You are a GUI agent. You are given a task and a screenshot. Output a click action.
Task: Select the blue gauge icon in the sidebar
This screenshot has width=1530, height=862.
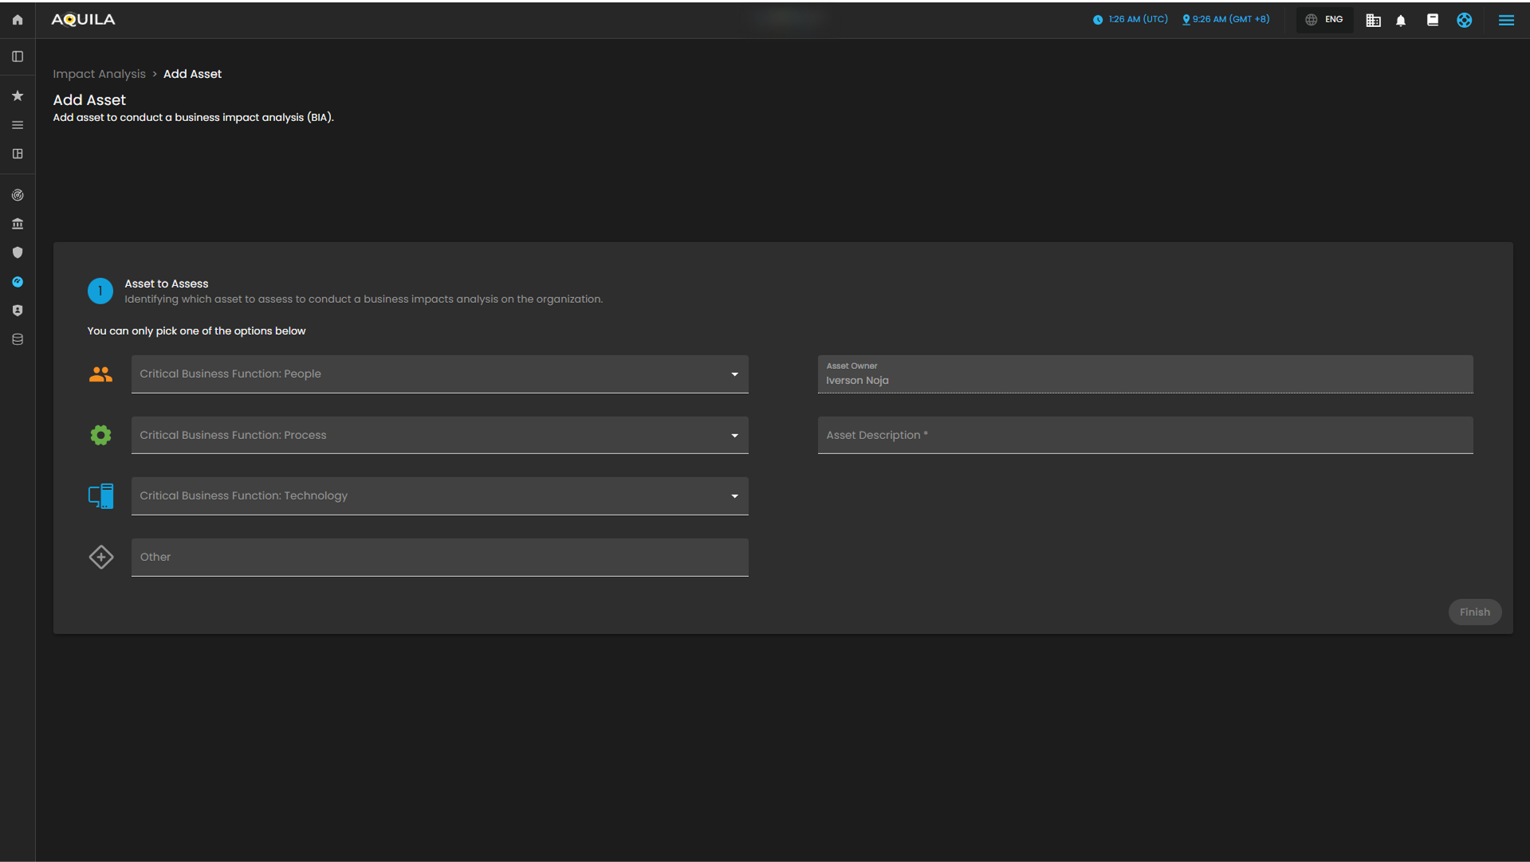tap(18, 282)
